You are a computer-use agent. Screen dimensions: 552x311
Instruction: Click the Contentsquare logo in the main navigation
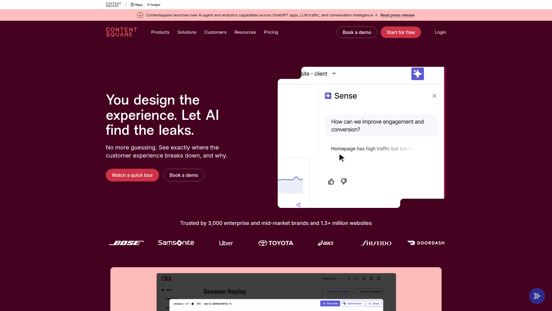tap(121, 32)
